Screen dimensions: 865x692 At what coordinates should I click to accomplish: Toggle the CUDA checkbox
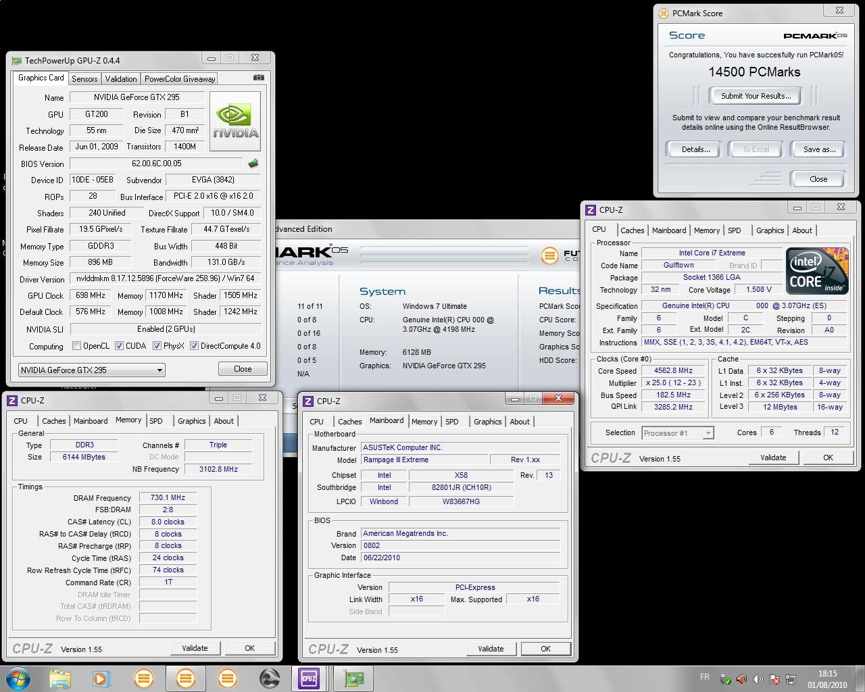pos(119,346)
